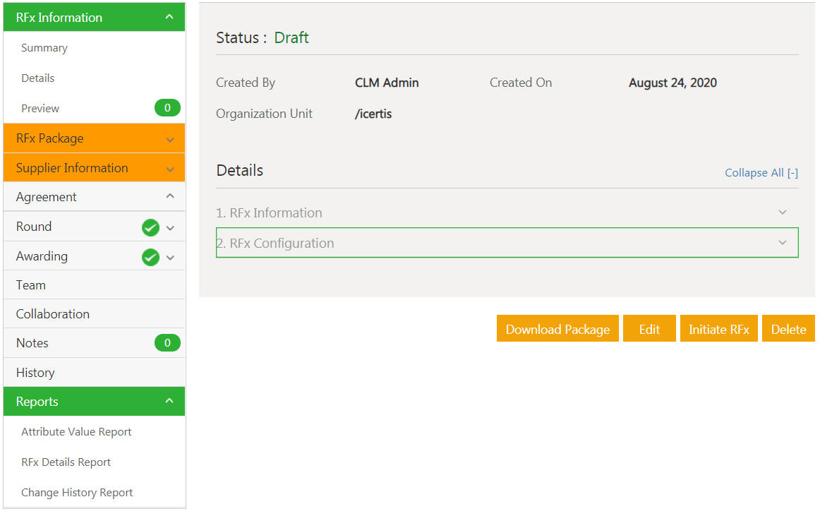Expand the Round section chevron
Screen dimensions: 820x516
pyautogui.click(x=170, y=227)
